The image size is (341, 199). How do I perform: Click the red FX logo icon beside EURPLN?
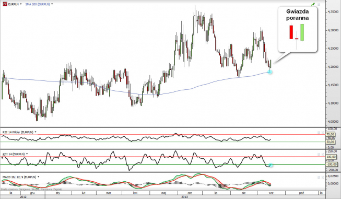point(5,4)
